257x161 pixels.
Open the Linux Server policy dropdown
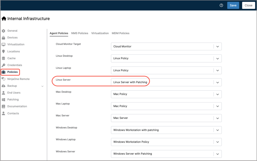pyautogui.click(x=217, y=82)
